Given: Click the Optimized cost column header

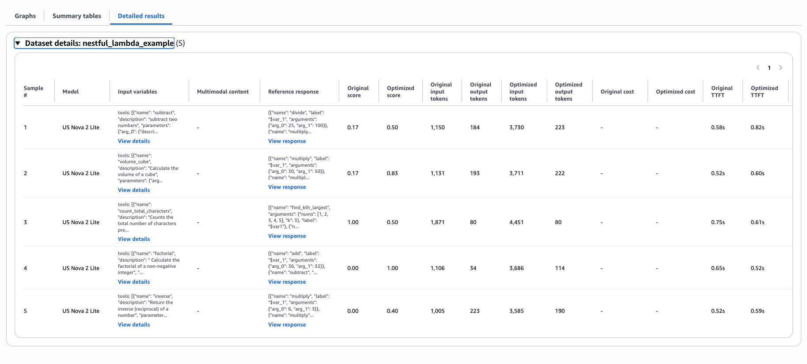Looking at the screenshot, I should point(675,92).
